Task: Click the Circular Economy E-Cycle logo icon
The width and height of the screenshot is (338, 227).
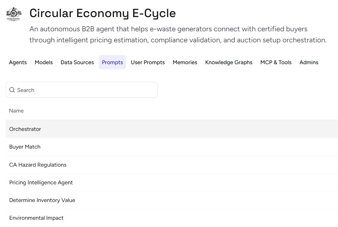Action: (x=14, y=14)
